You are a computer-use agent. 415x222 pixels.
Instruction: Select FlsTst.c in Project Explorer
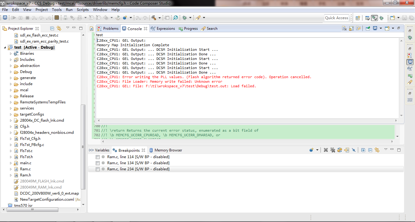tap(26, 151)
